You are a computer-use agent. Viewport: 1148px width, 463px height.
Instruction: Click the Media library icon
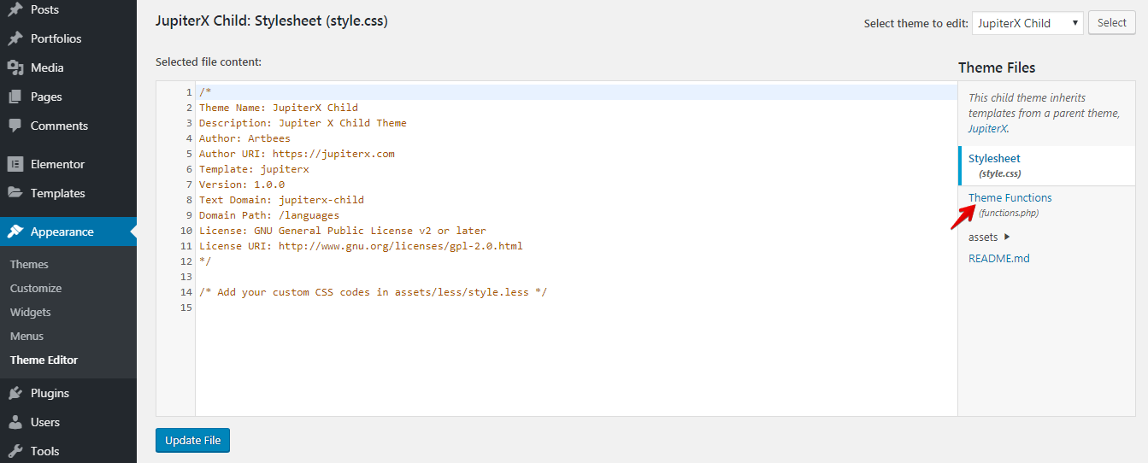pyautogui.click(x=15, y=67)
